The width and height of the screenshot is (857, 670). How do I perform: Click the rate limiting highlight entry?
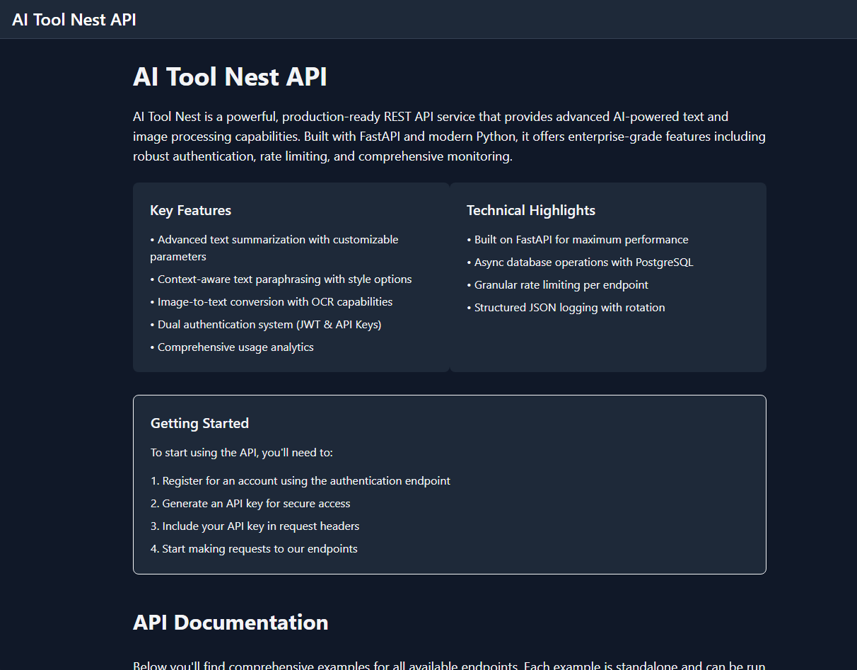click(560, 284)
